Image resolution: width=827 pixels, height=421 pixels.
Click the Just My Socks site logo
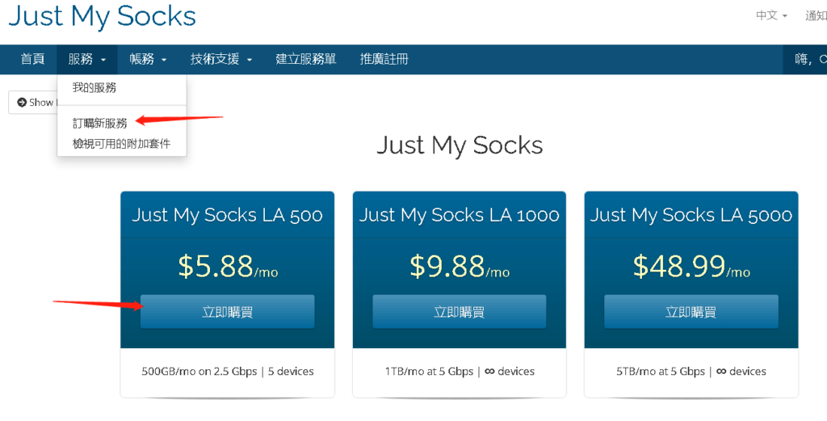coord(103,16)
